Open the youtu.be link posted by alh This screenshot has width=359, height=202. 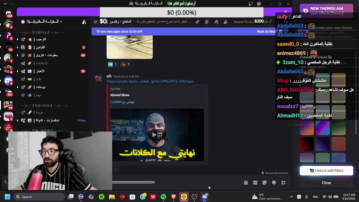(x=150, y=81)
